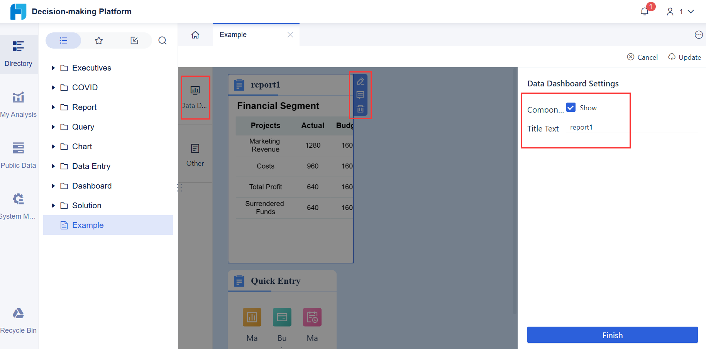Click the Finish button
706x349 pixels.
(x=612, y=335)
